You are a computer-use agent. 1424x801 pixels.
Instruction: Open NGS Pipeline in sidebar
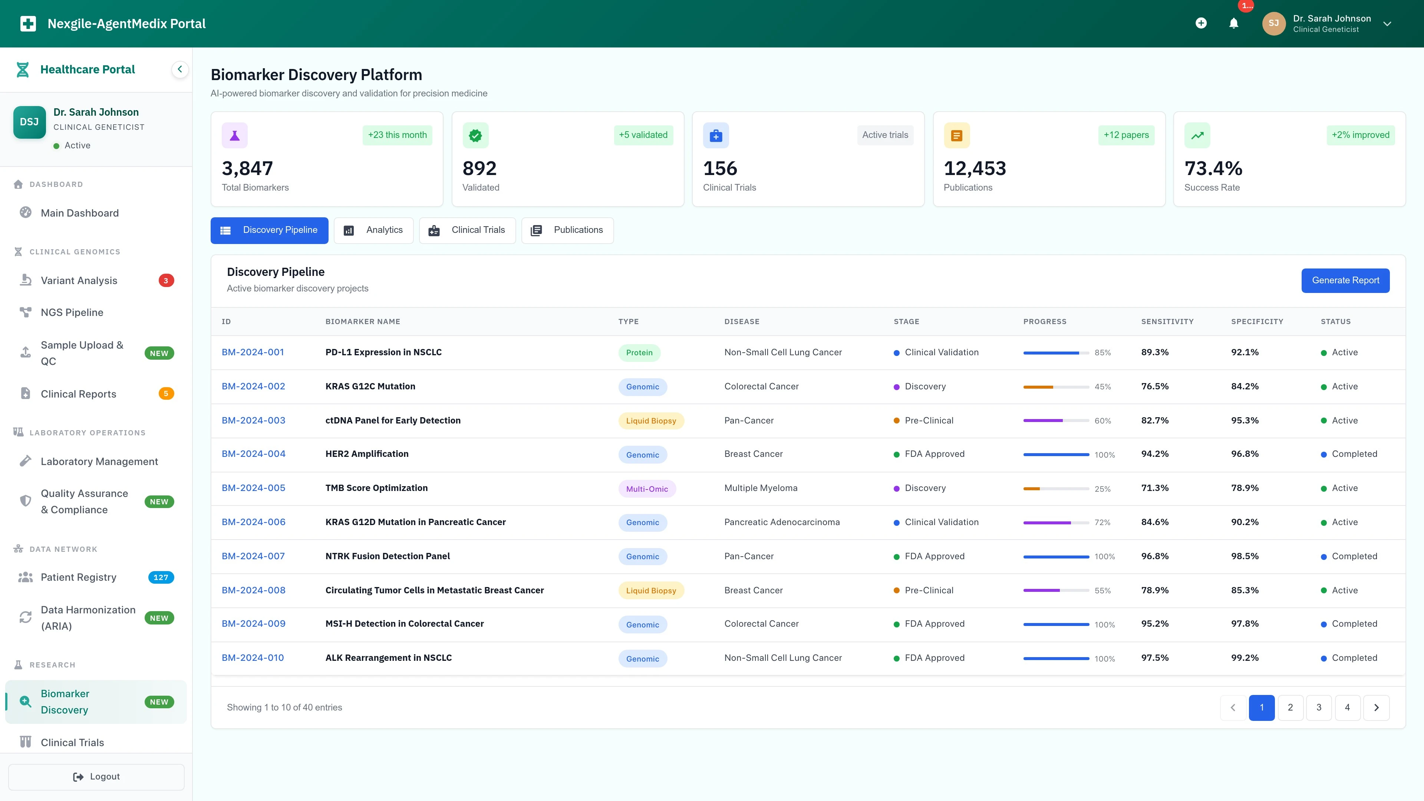coord(72,312)
